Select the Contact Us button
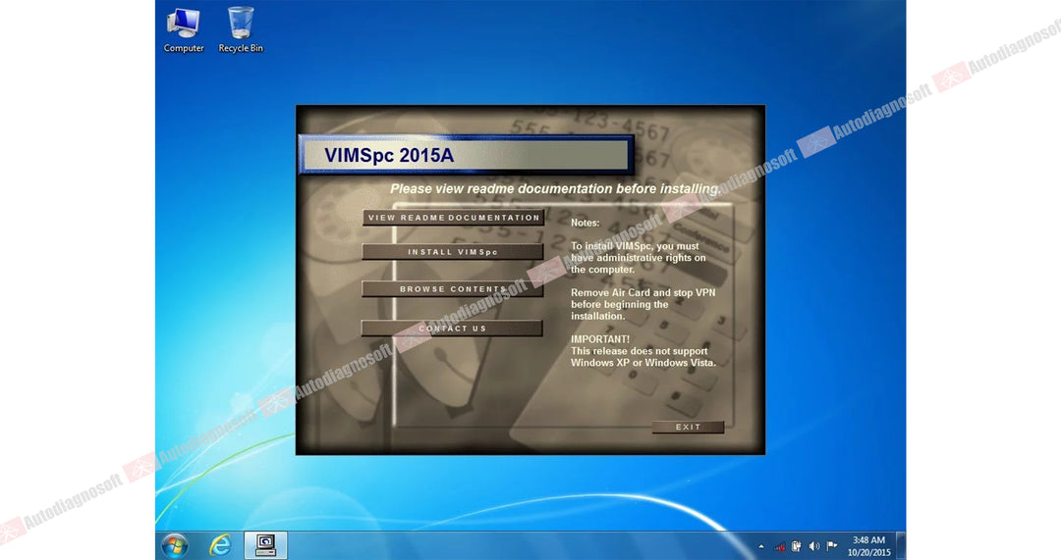This screenshot has width=1061, height=560. 452,329
